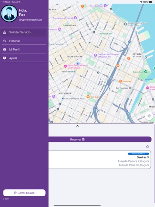Open the Ayuda help section
155x207 pixels.
click(x=24, y=58)
